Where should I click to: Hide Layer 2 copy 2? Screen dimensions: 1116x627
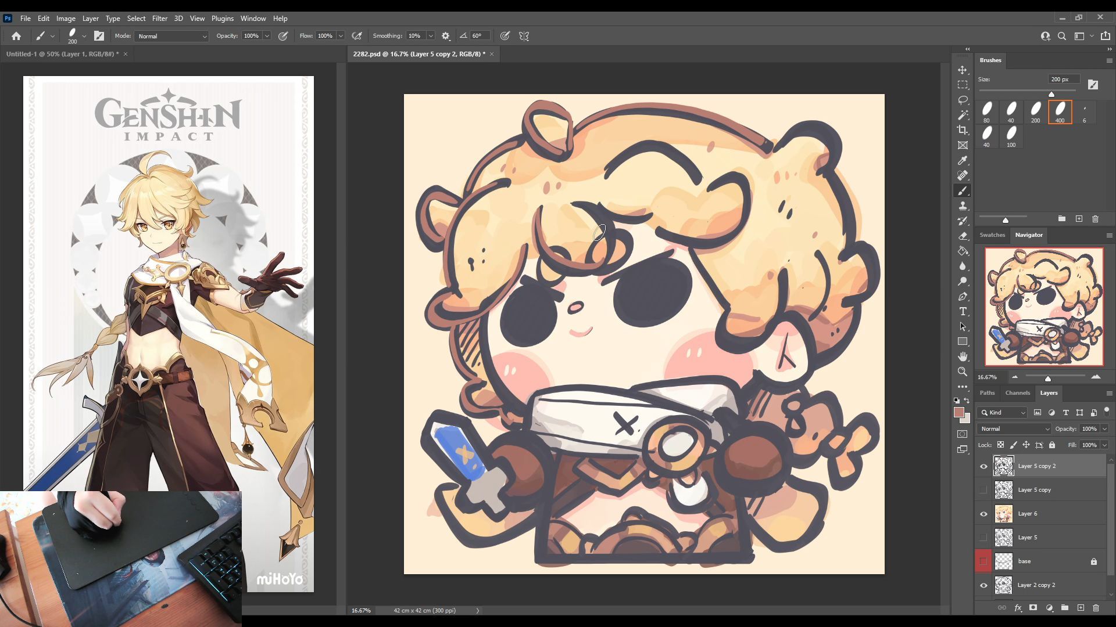[x=983, y=585]
